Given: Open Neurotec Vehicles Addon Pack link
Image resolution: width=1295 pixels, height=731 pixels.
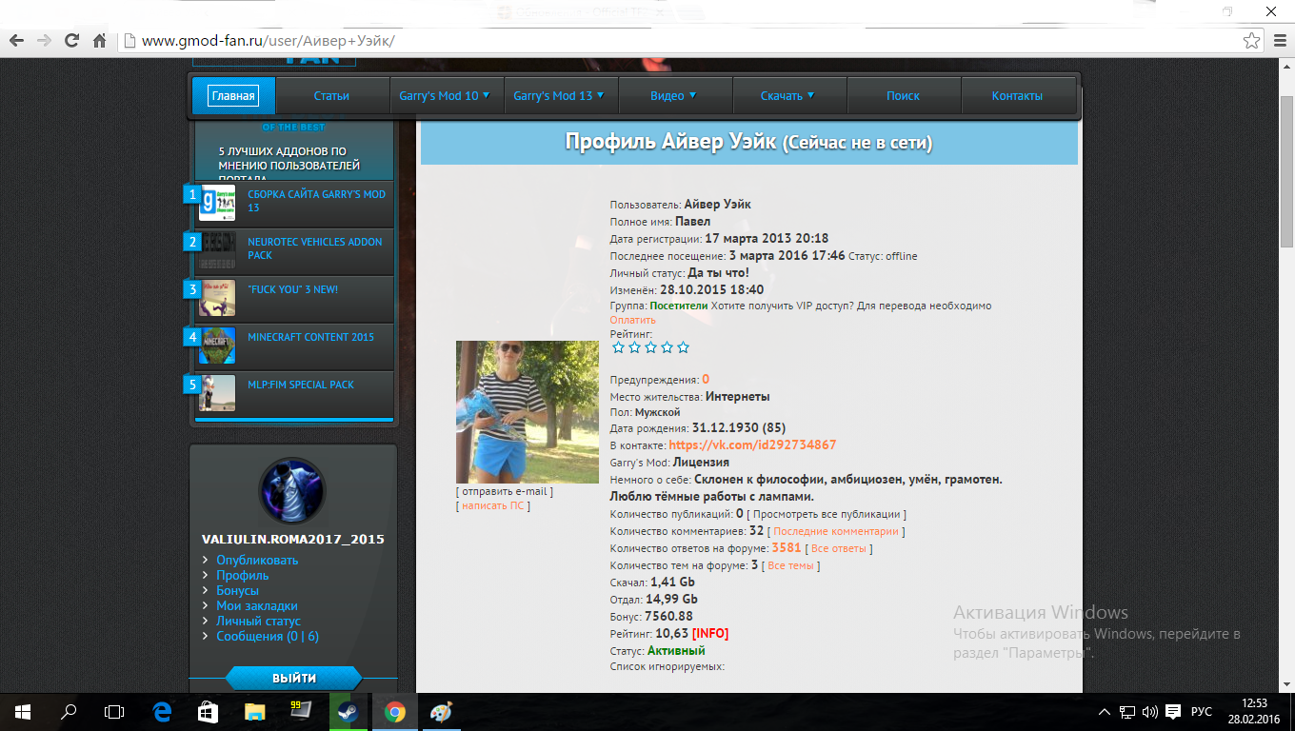Looking at the screenshot, I should (x=314, y=248).
